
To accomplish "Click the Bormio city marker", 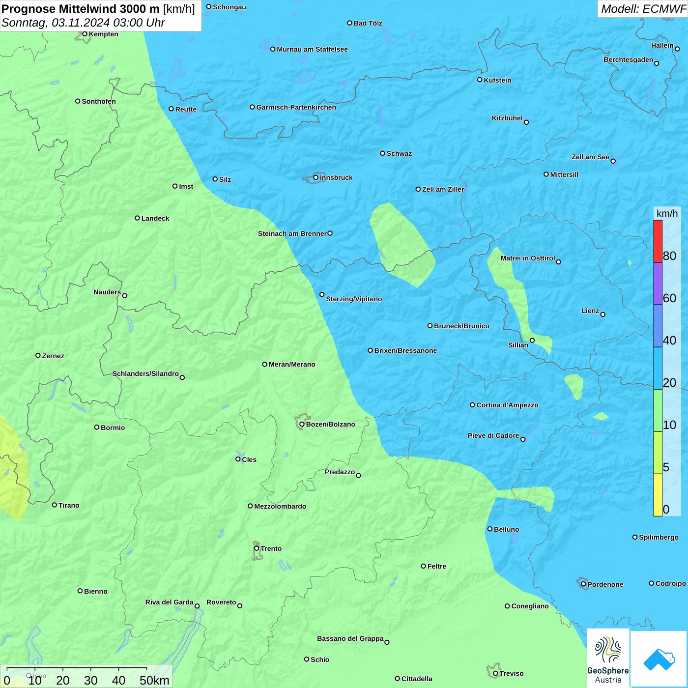I will (97, 427).
